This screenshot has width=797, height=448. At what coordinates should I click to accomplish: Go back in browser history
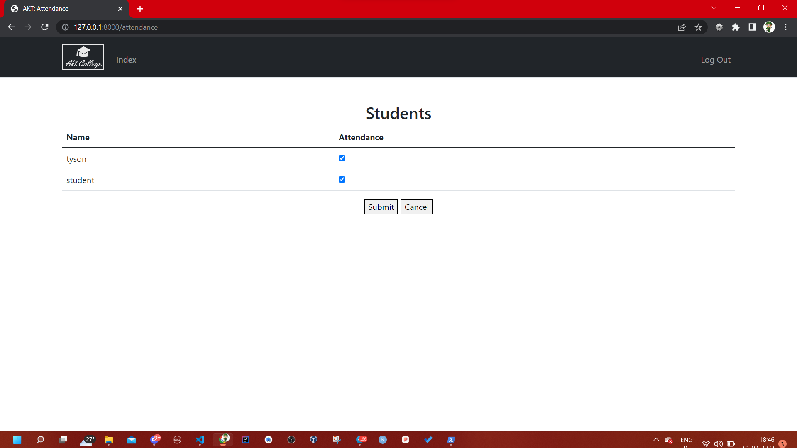coord(11,27)
